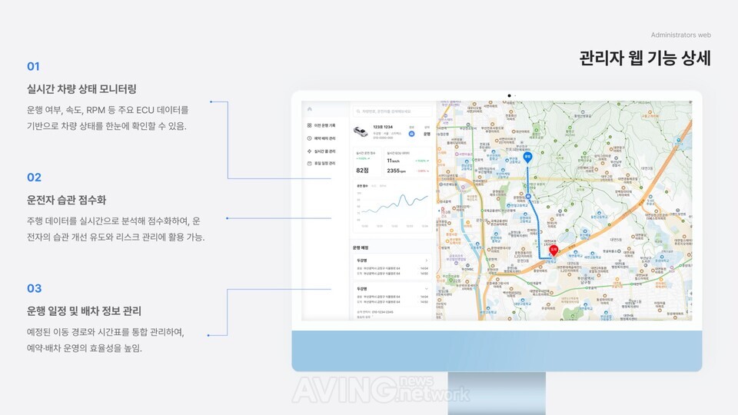This screenshot has width=738, height=415.
Task: Click the 2355 rpm value
Action: pos(397,171)
